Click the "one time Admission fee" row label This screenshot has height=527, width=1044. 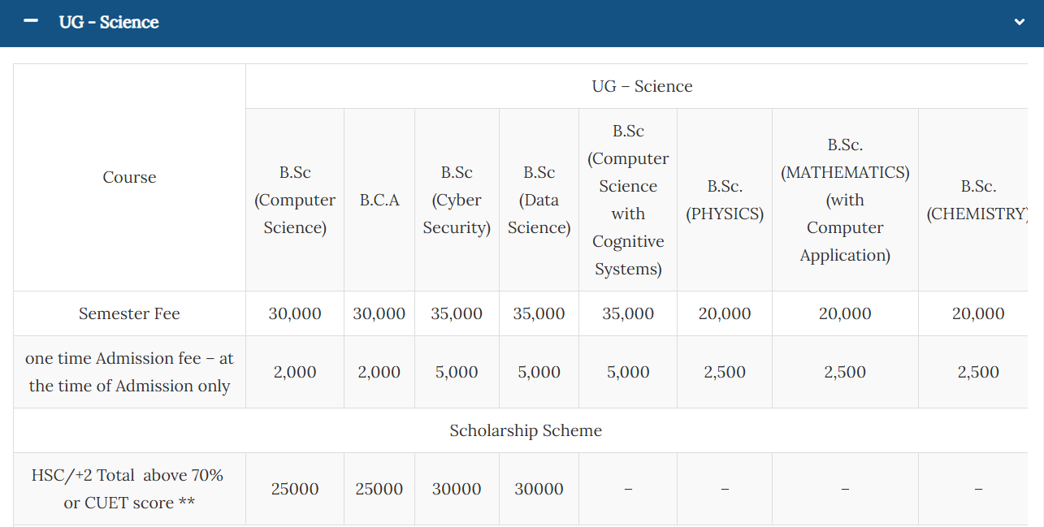129,372
